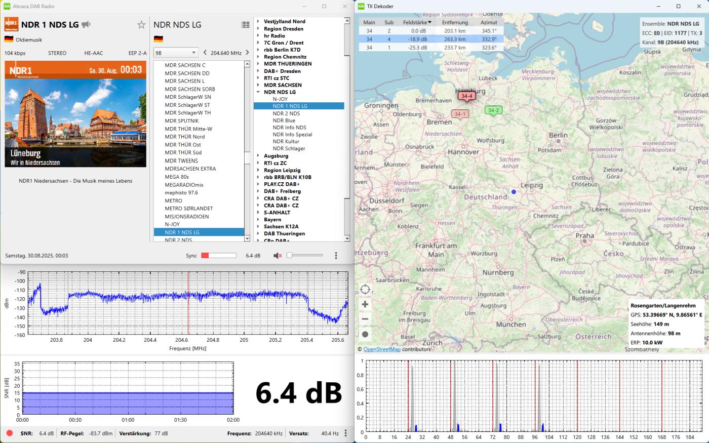Select NDR 2 NDS in the ensemble tree

click(286, 113)
